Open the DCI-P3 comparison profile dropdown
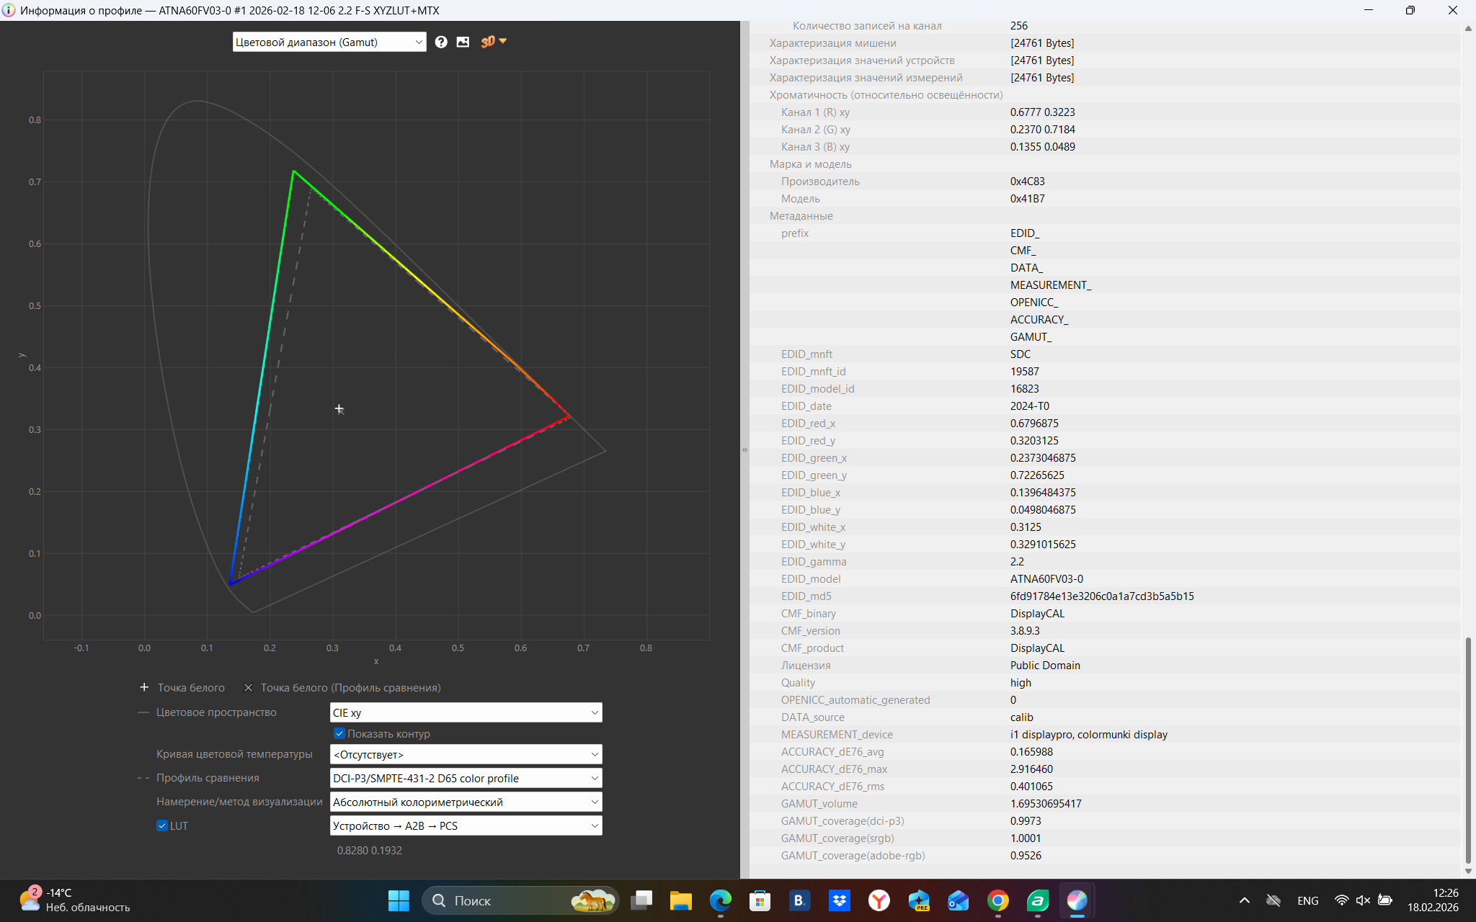The image size is (1476, 922). click(x=466, y=778)
